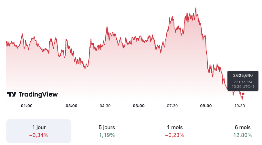Click the −0,23% monthly change value

click(174, 135)
